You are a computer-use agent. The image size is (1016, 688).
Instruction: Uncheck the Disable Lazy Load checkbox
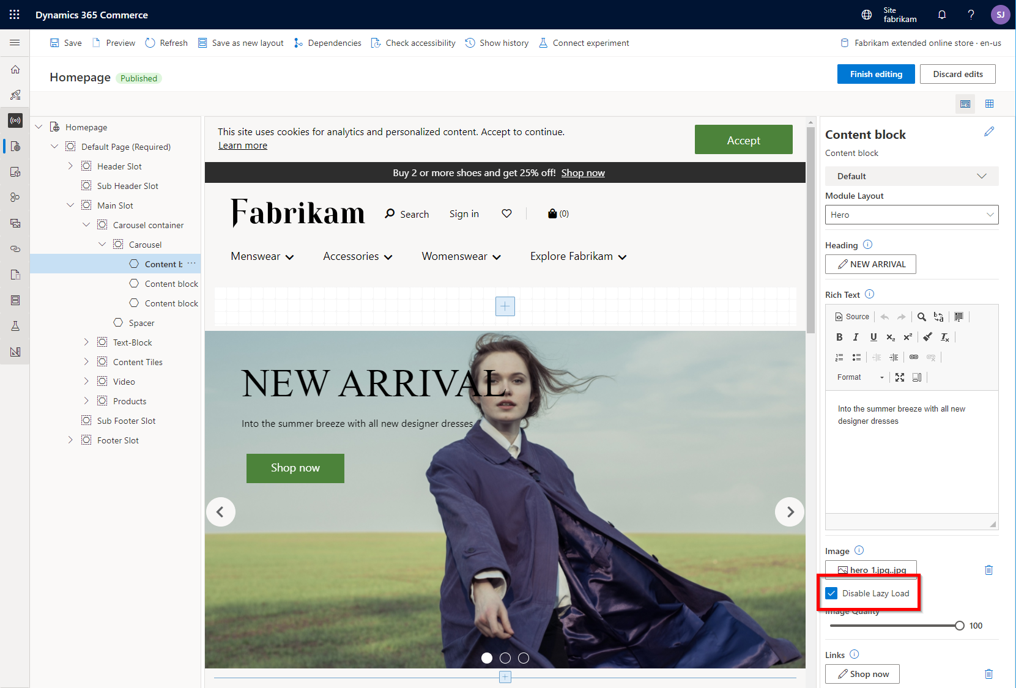point(831,593)
